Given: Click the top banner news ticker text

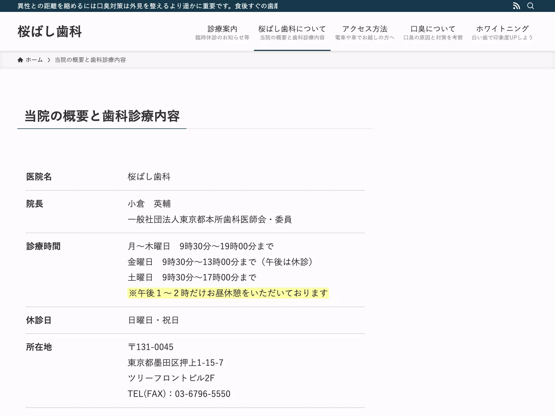Looking at the screenshot, I should click(x=148, y=6).
